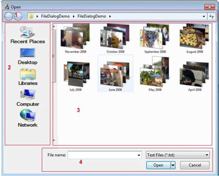This screenshot has width=219, height=176.
Task: Click the folder icon in address bar
Action: pyautogui.click(x=31, y=16)
